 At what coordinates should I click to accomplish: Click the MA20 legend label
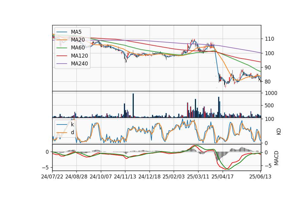pos(78,40)
